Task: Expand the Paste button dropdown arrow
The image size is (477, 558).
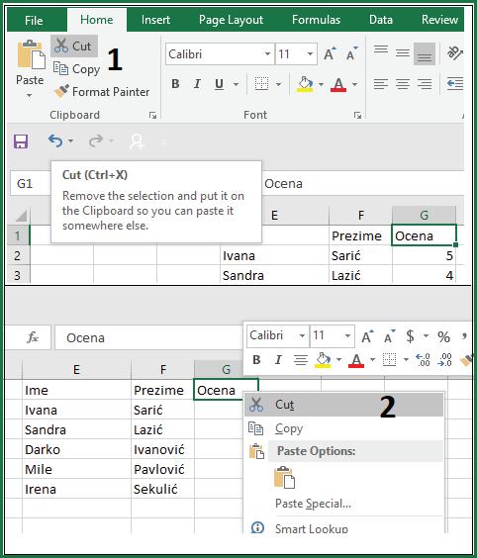Action: pyautogui.click(x=29, y=95)
